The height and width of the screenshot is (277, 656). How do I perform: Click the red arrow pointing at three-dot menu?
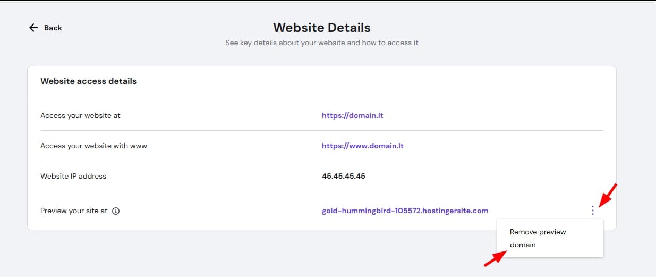coord(609,194)
